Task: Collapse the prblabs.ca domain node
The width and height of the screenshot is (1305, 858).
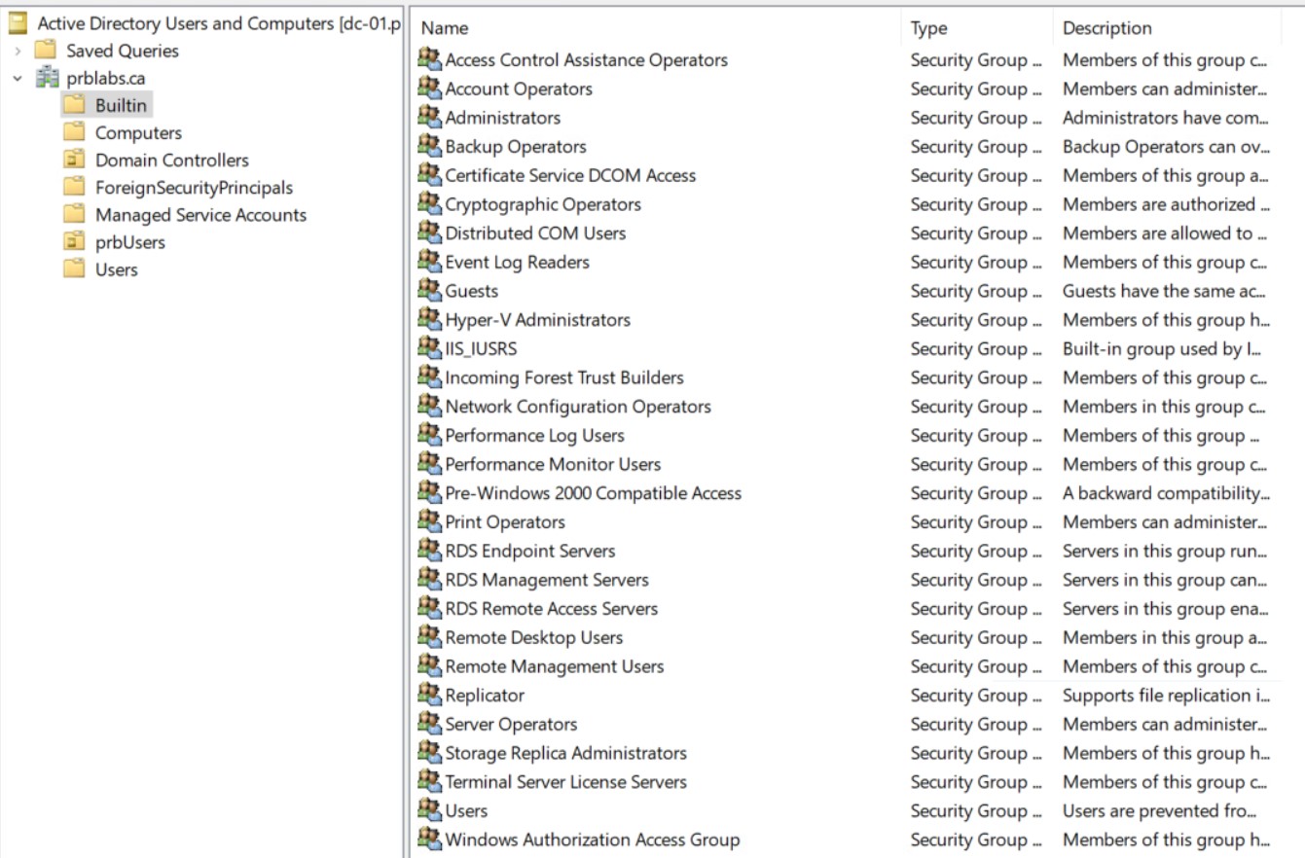Action: pos(18,79)
